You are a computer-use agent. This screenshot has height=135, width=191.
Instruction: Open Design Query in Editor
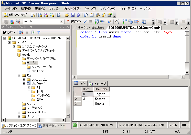coord(110,22)
